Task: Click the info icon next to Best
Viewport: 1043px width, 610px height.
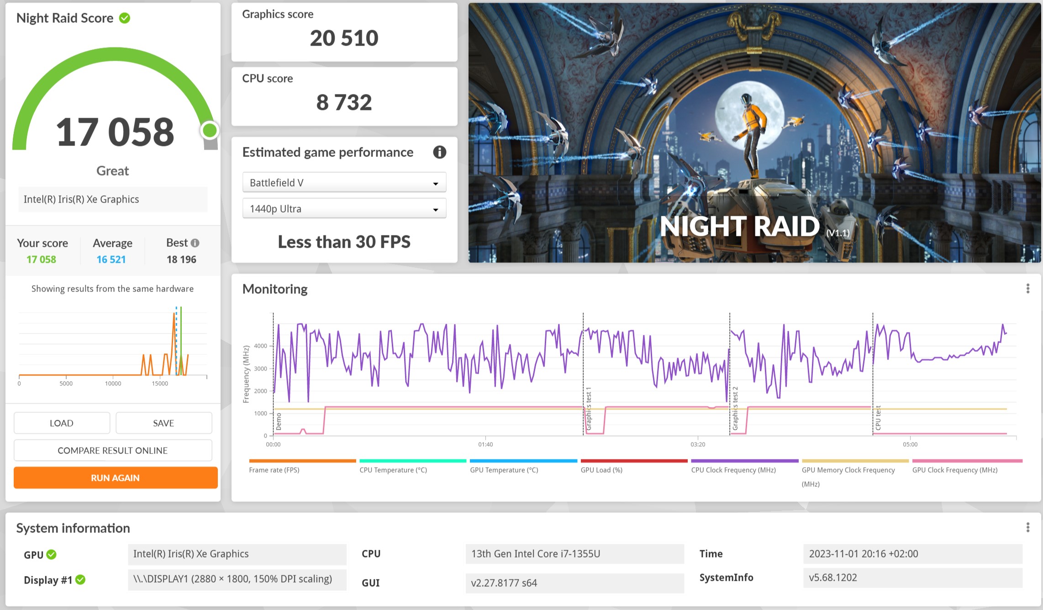Action: [x=195, y=243]
